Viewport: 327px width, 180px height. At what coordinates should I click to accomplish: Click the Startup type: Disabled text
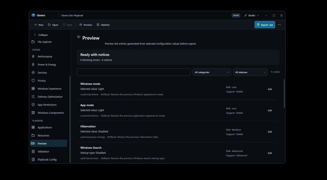point(93,153)
